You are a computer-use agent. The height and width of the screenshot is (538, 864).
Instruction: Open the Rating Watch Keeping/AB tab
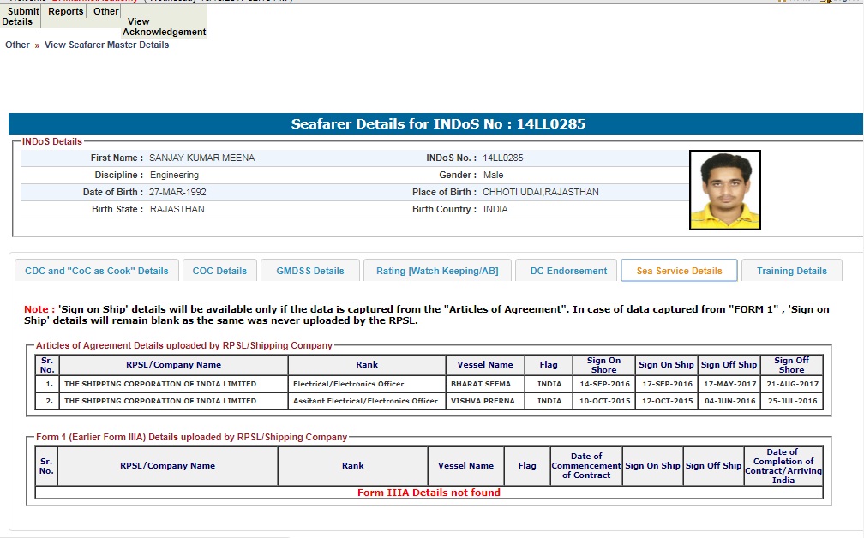tap(437, 271)
